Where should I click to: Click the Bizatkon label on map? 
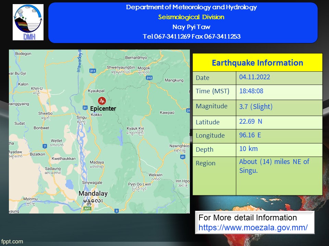coord(37,154)
